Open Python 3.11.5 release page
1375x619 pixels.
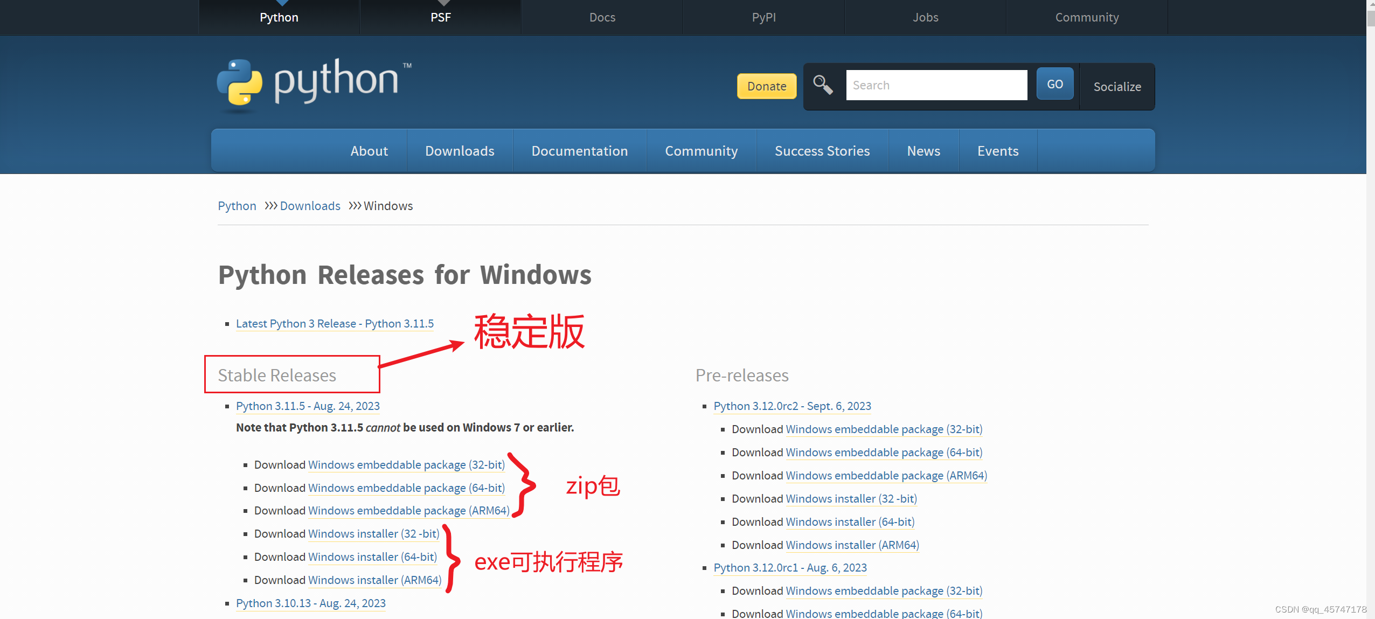307,406
